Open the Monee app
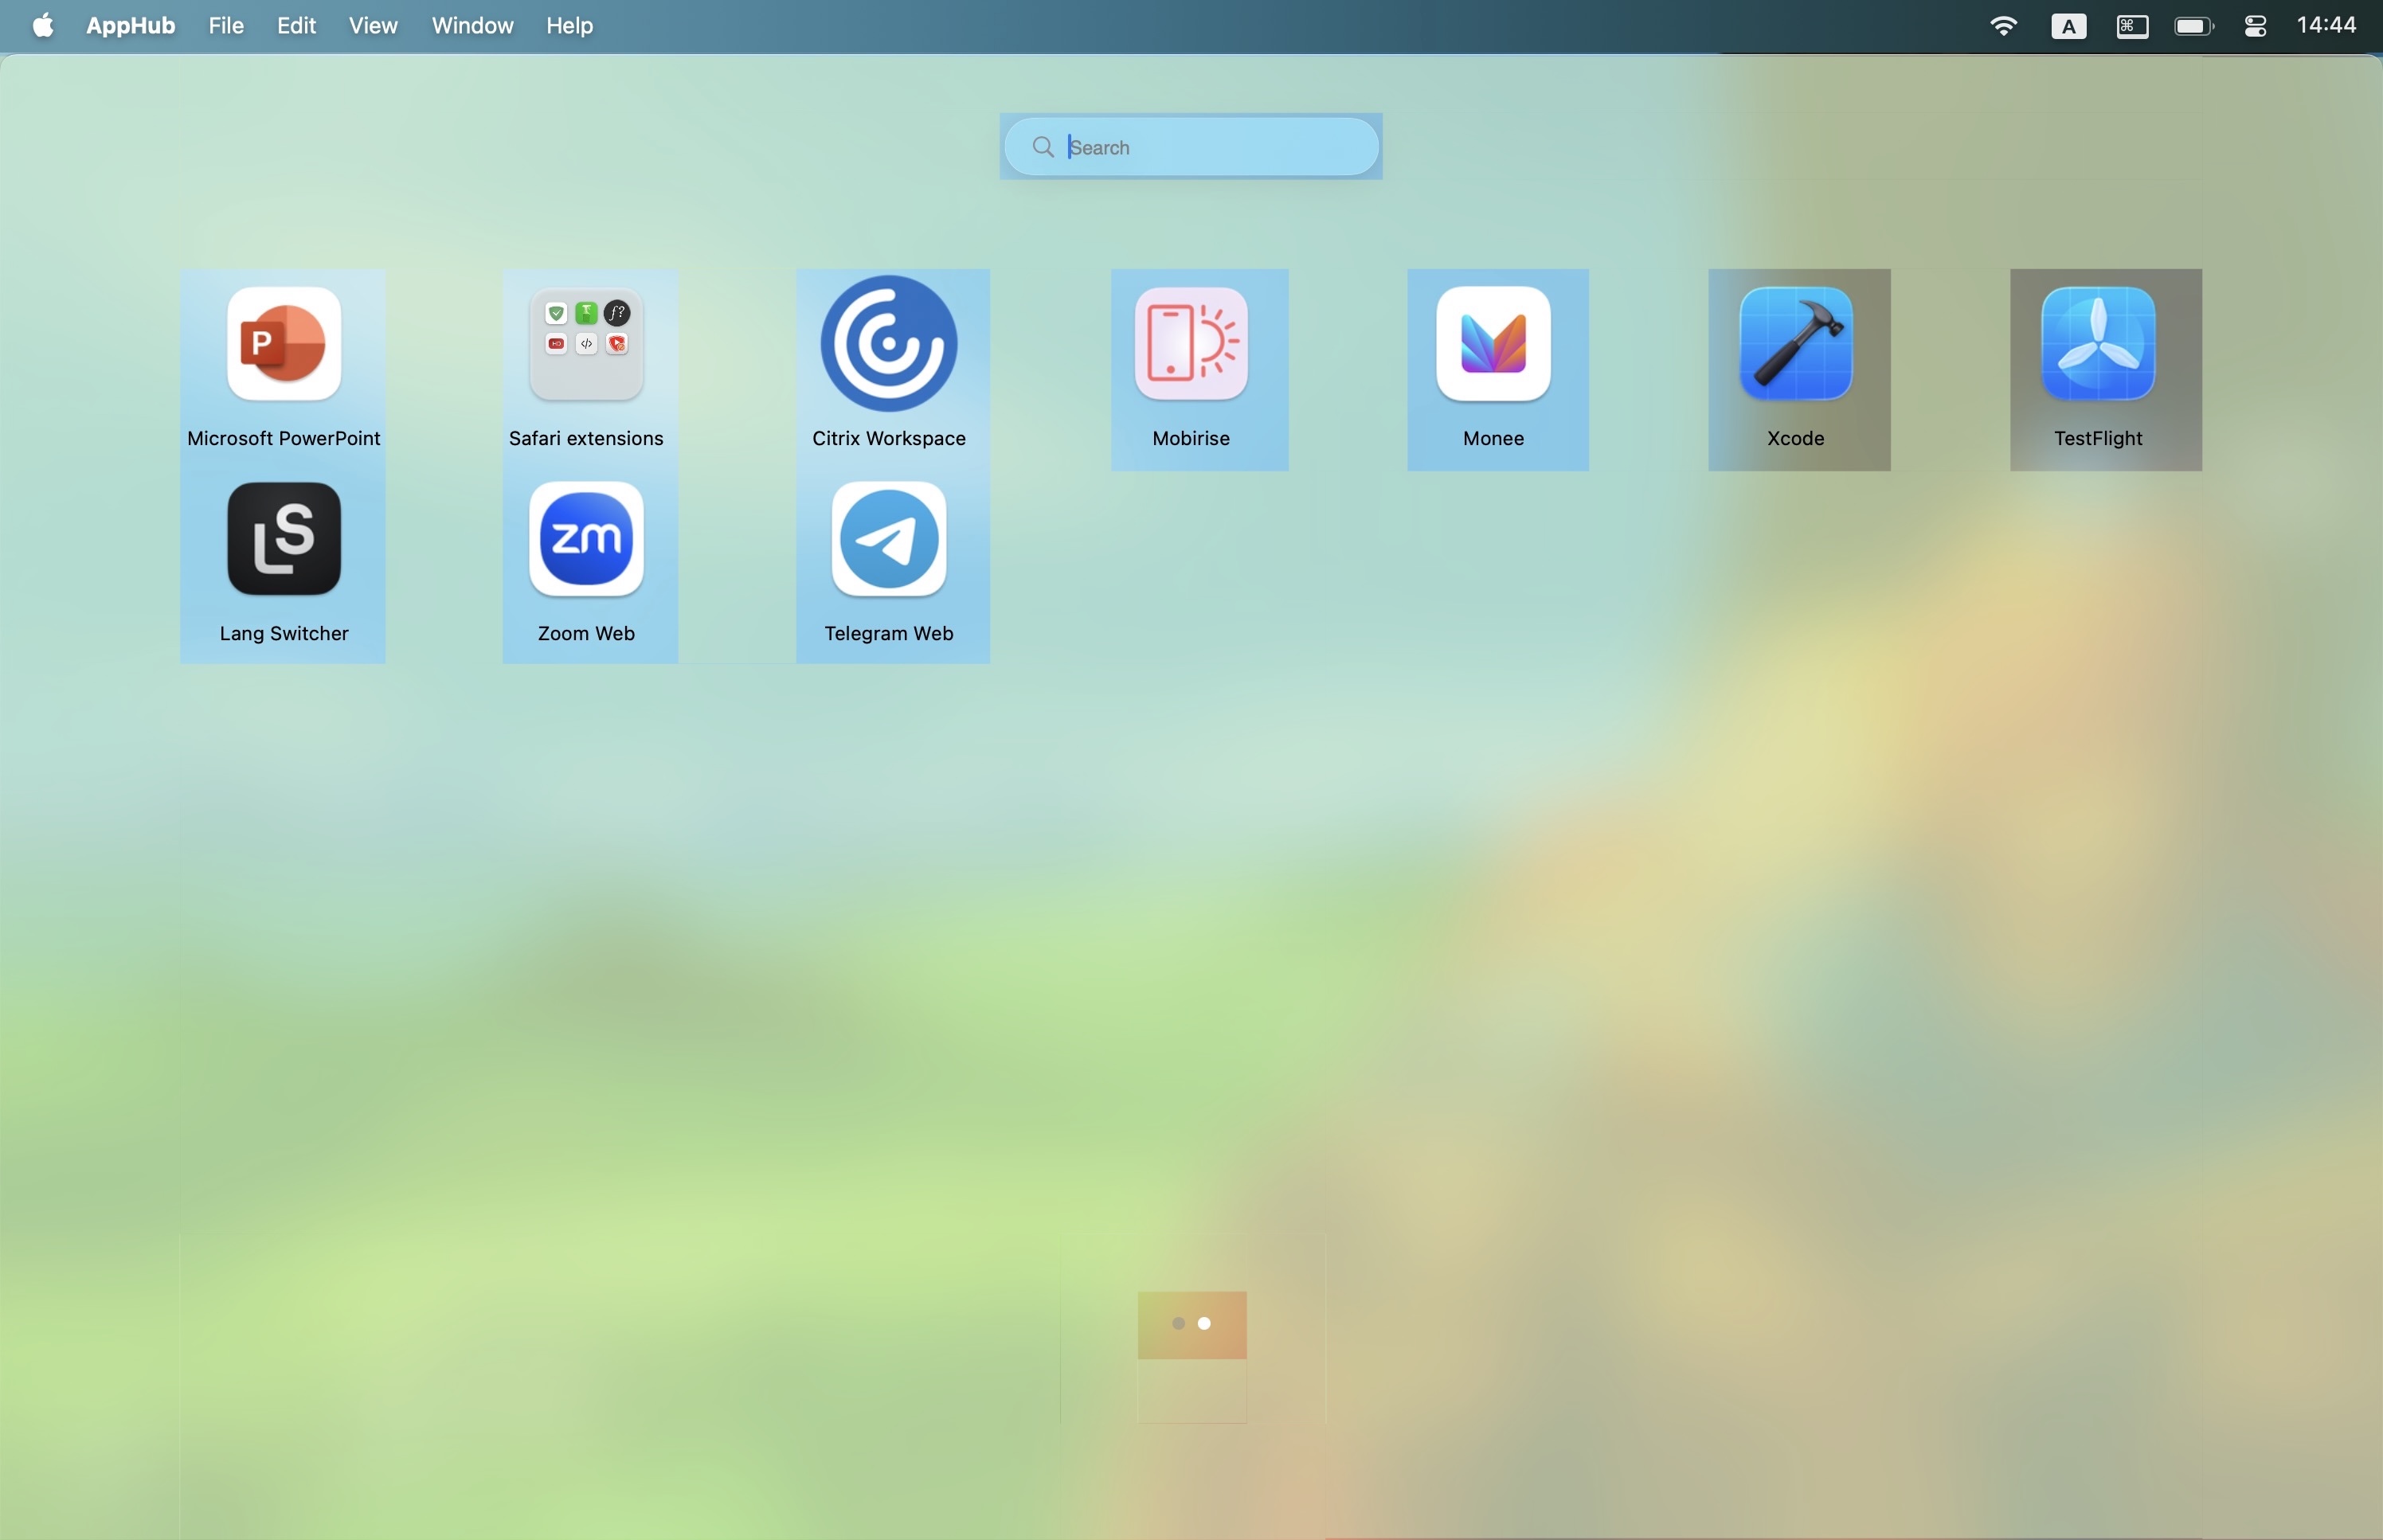Viewport: 2383px width, 1540px height. [1493, 345]
